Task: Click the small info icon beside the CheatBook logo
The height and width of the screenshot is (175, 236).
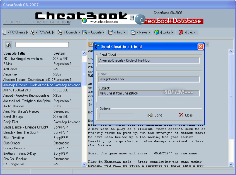Action: coord(132,18)
